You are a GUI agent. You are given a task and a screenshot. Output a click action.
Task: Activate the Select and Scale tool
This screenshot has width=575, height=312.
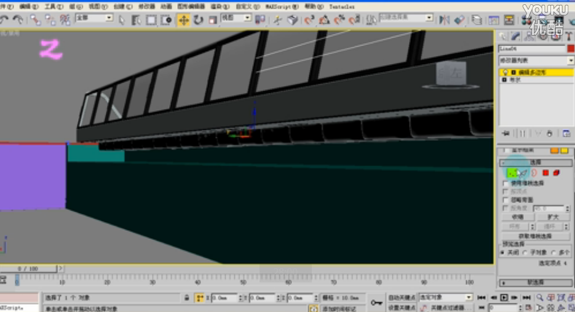213,20
